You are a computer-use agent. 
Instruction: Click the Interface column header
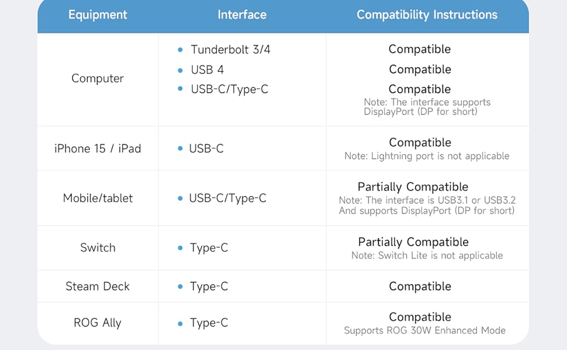pos(242,15)
